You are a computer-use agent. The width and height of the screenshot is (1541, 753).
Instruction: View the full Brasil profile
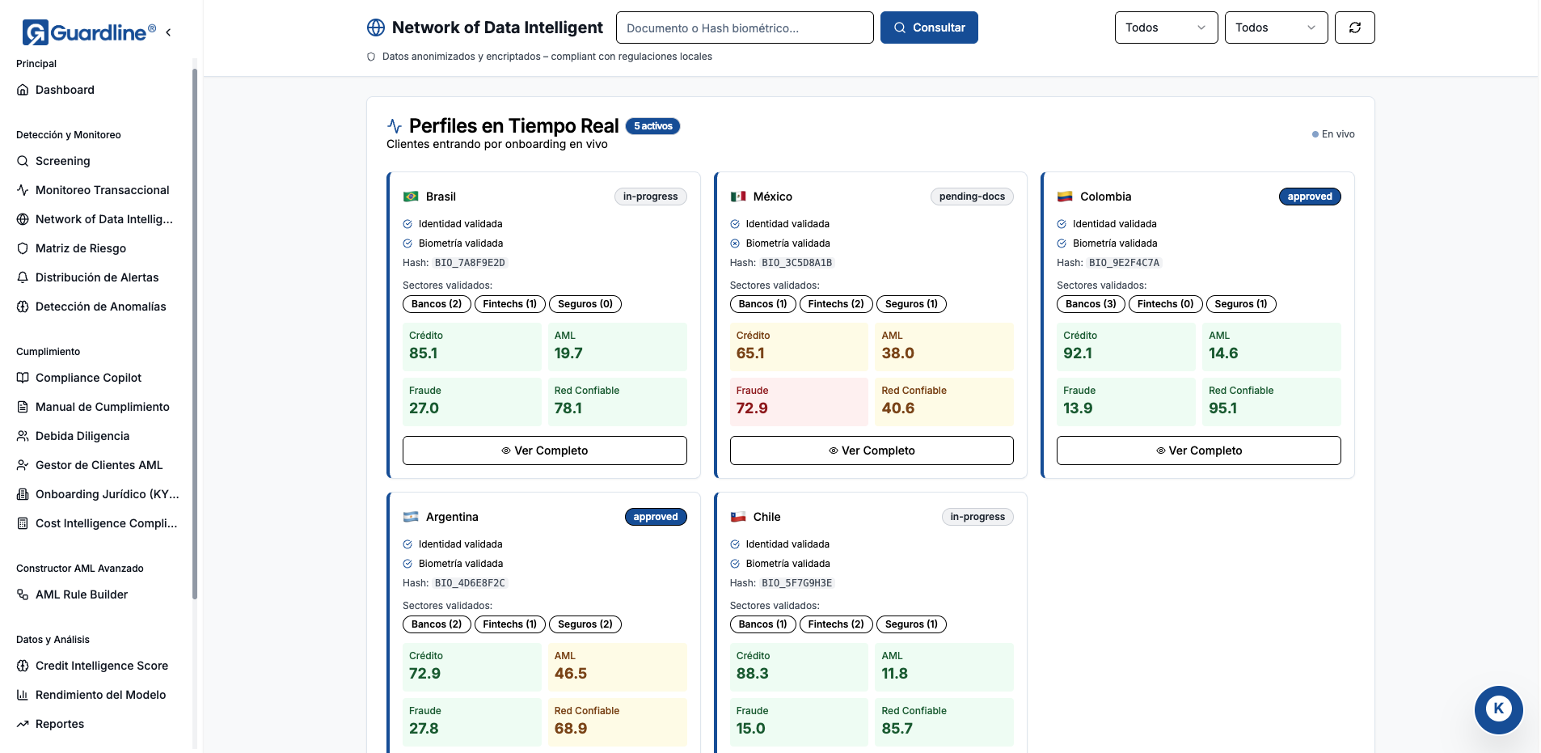click(x=544, y=451)
